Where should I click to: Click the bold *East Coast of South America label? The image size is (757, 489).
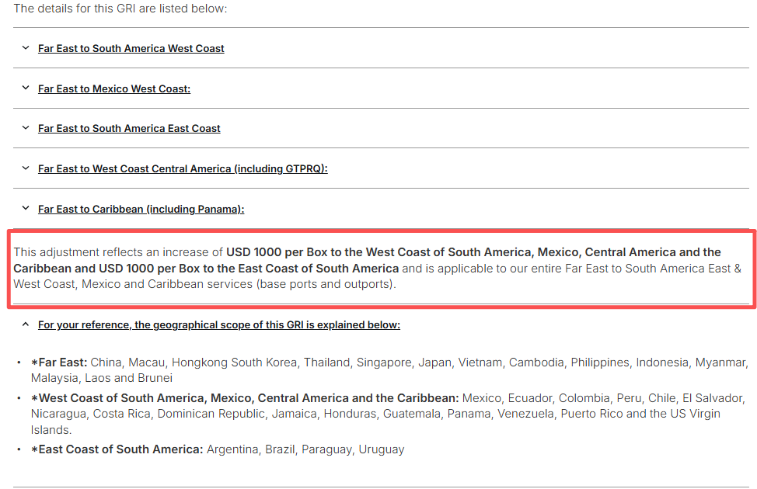coord(117,449)
